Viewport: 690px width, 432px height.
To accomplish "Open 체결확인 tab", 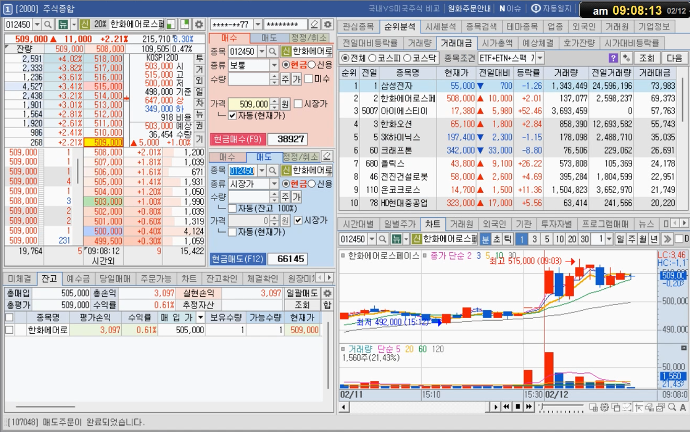I will pyautogui.click(x=262, y=278).
